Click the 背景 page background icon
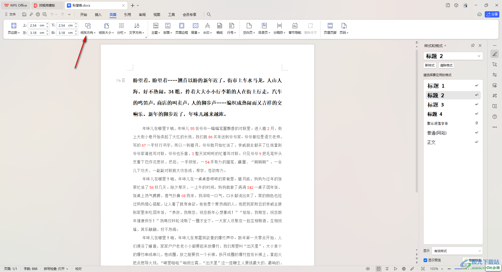This screenshot has width=502, height=272. 195,26
